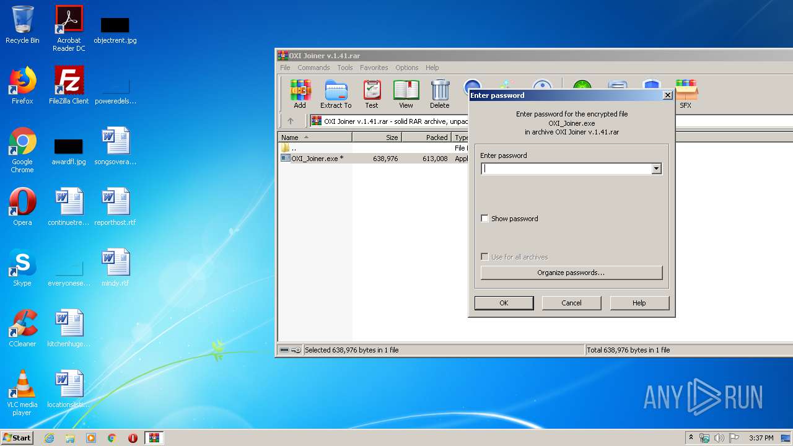The image size is (793, 446).
Task: Click the Chrome icon in the taskbar
Action: click(x=112, y=438)
